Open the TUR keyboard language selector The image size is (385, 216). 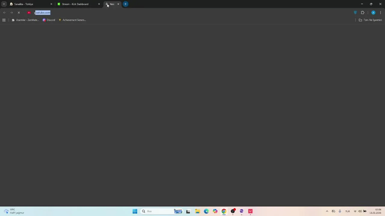pos(347,211)
